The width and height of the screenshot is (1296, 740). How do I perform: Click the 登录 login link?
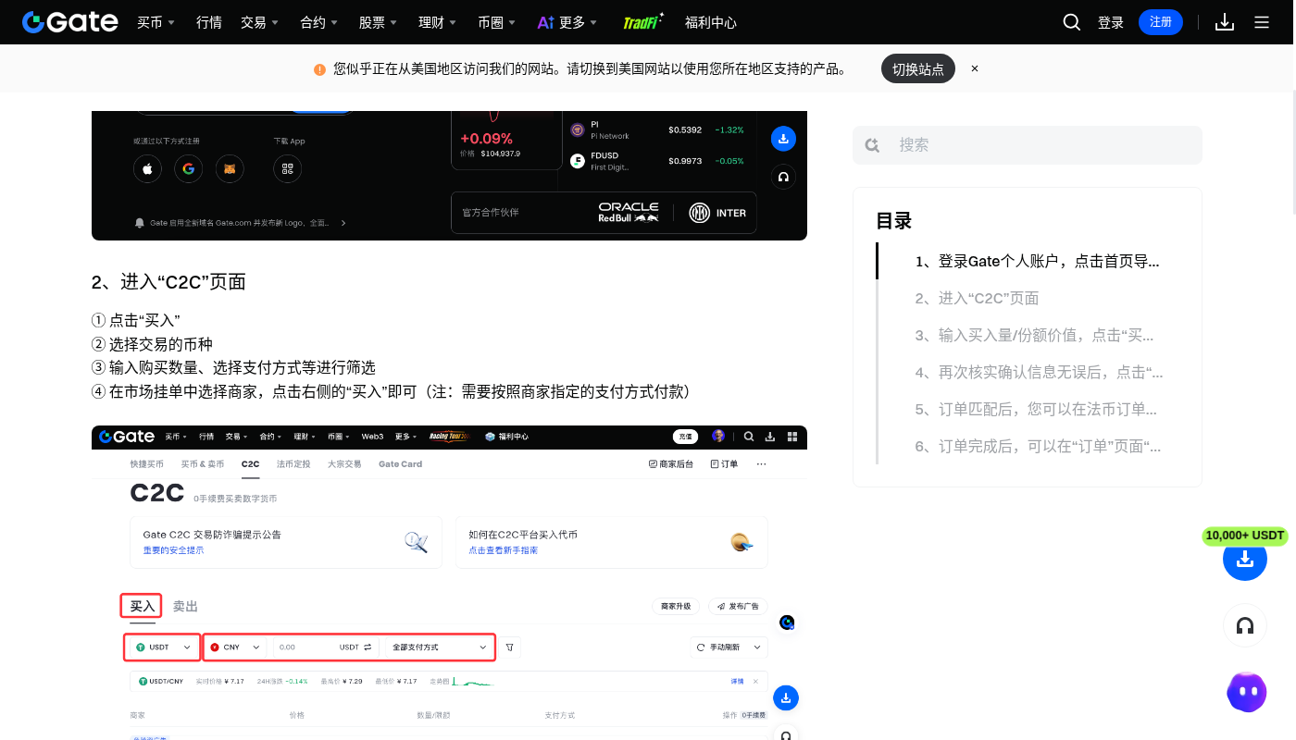(1111, 22)
